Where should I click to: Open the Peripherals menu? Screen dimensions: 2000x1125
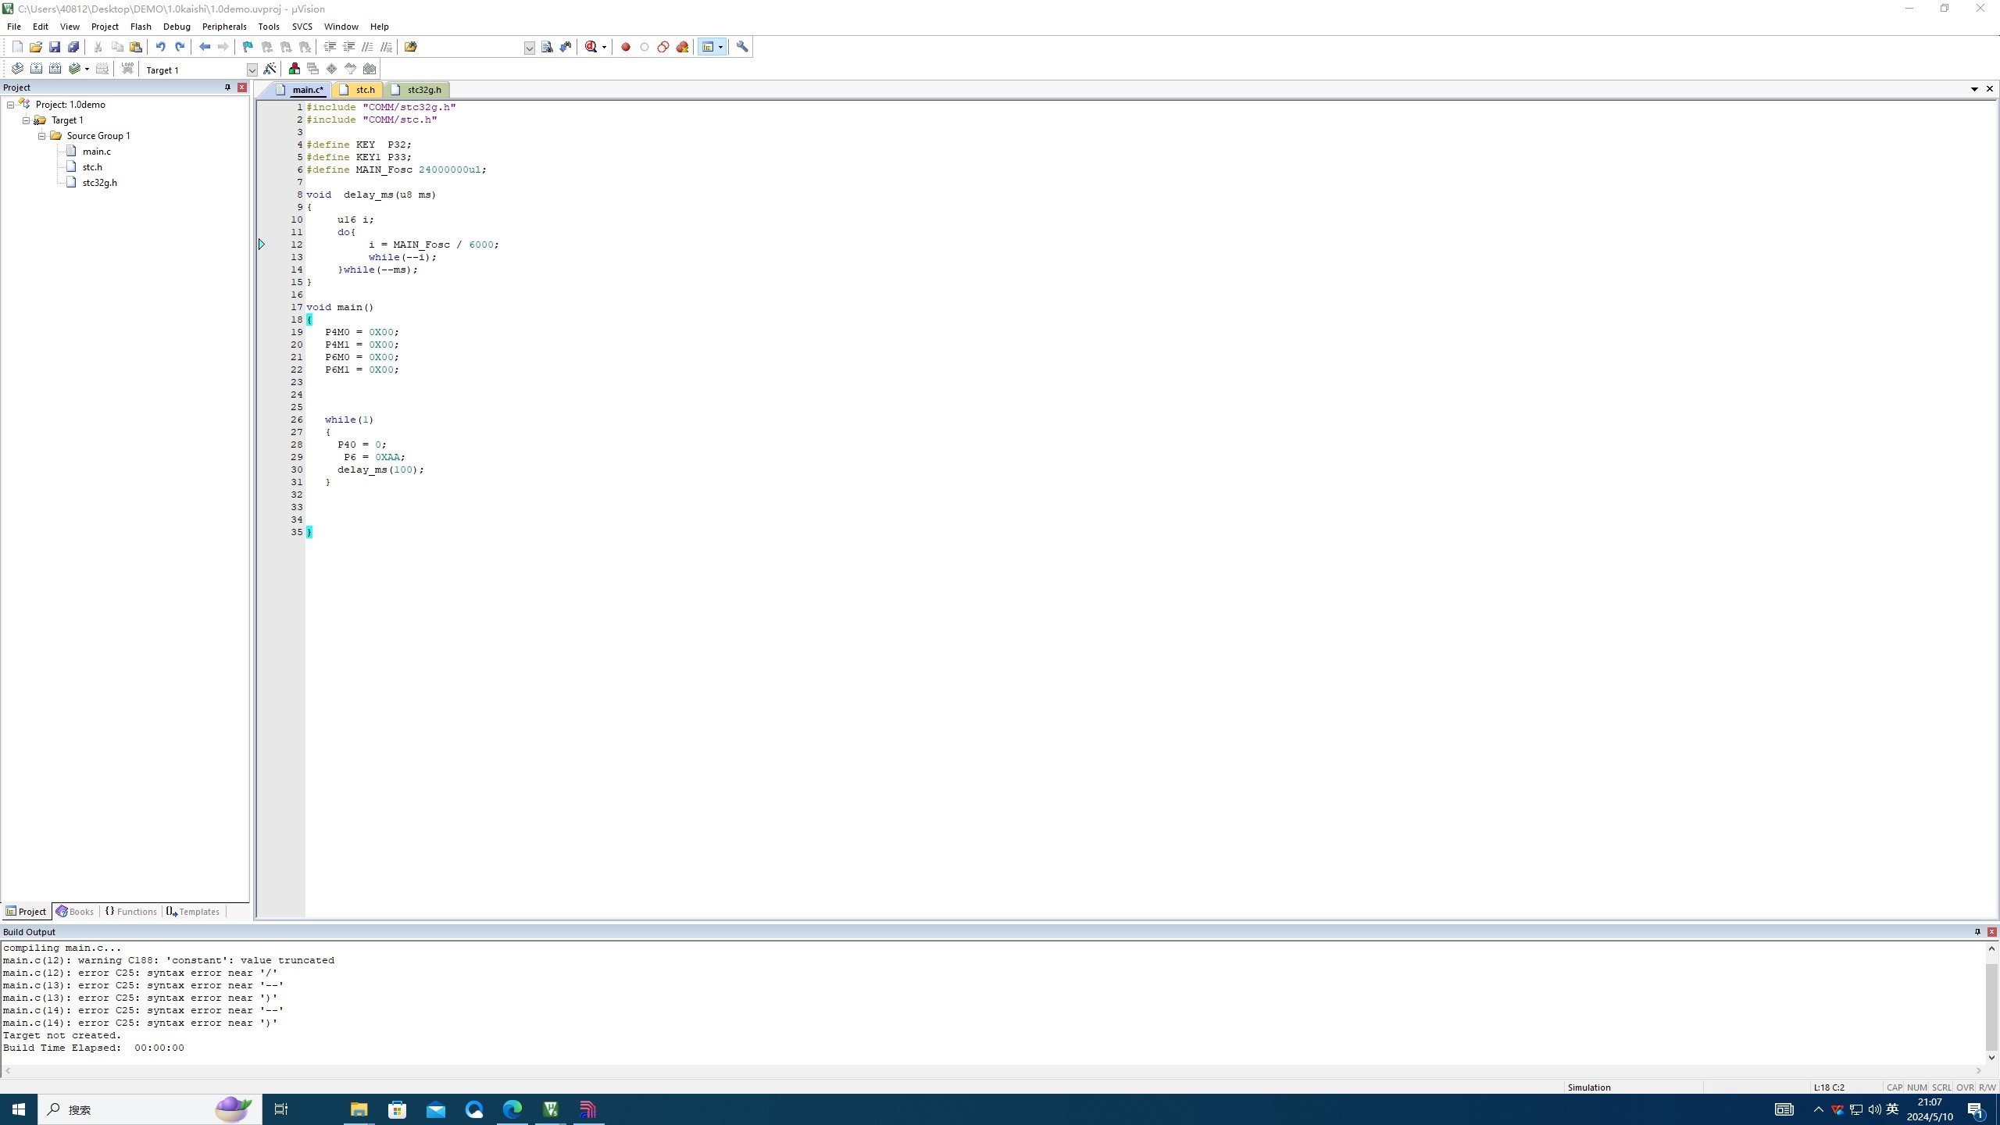[224, 27]
